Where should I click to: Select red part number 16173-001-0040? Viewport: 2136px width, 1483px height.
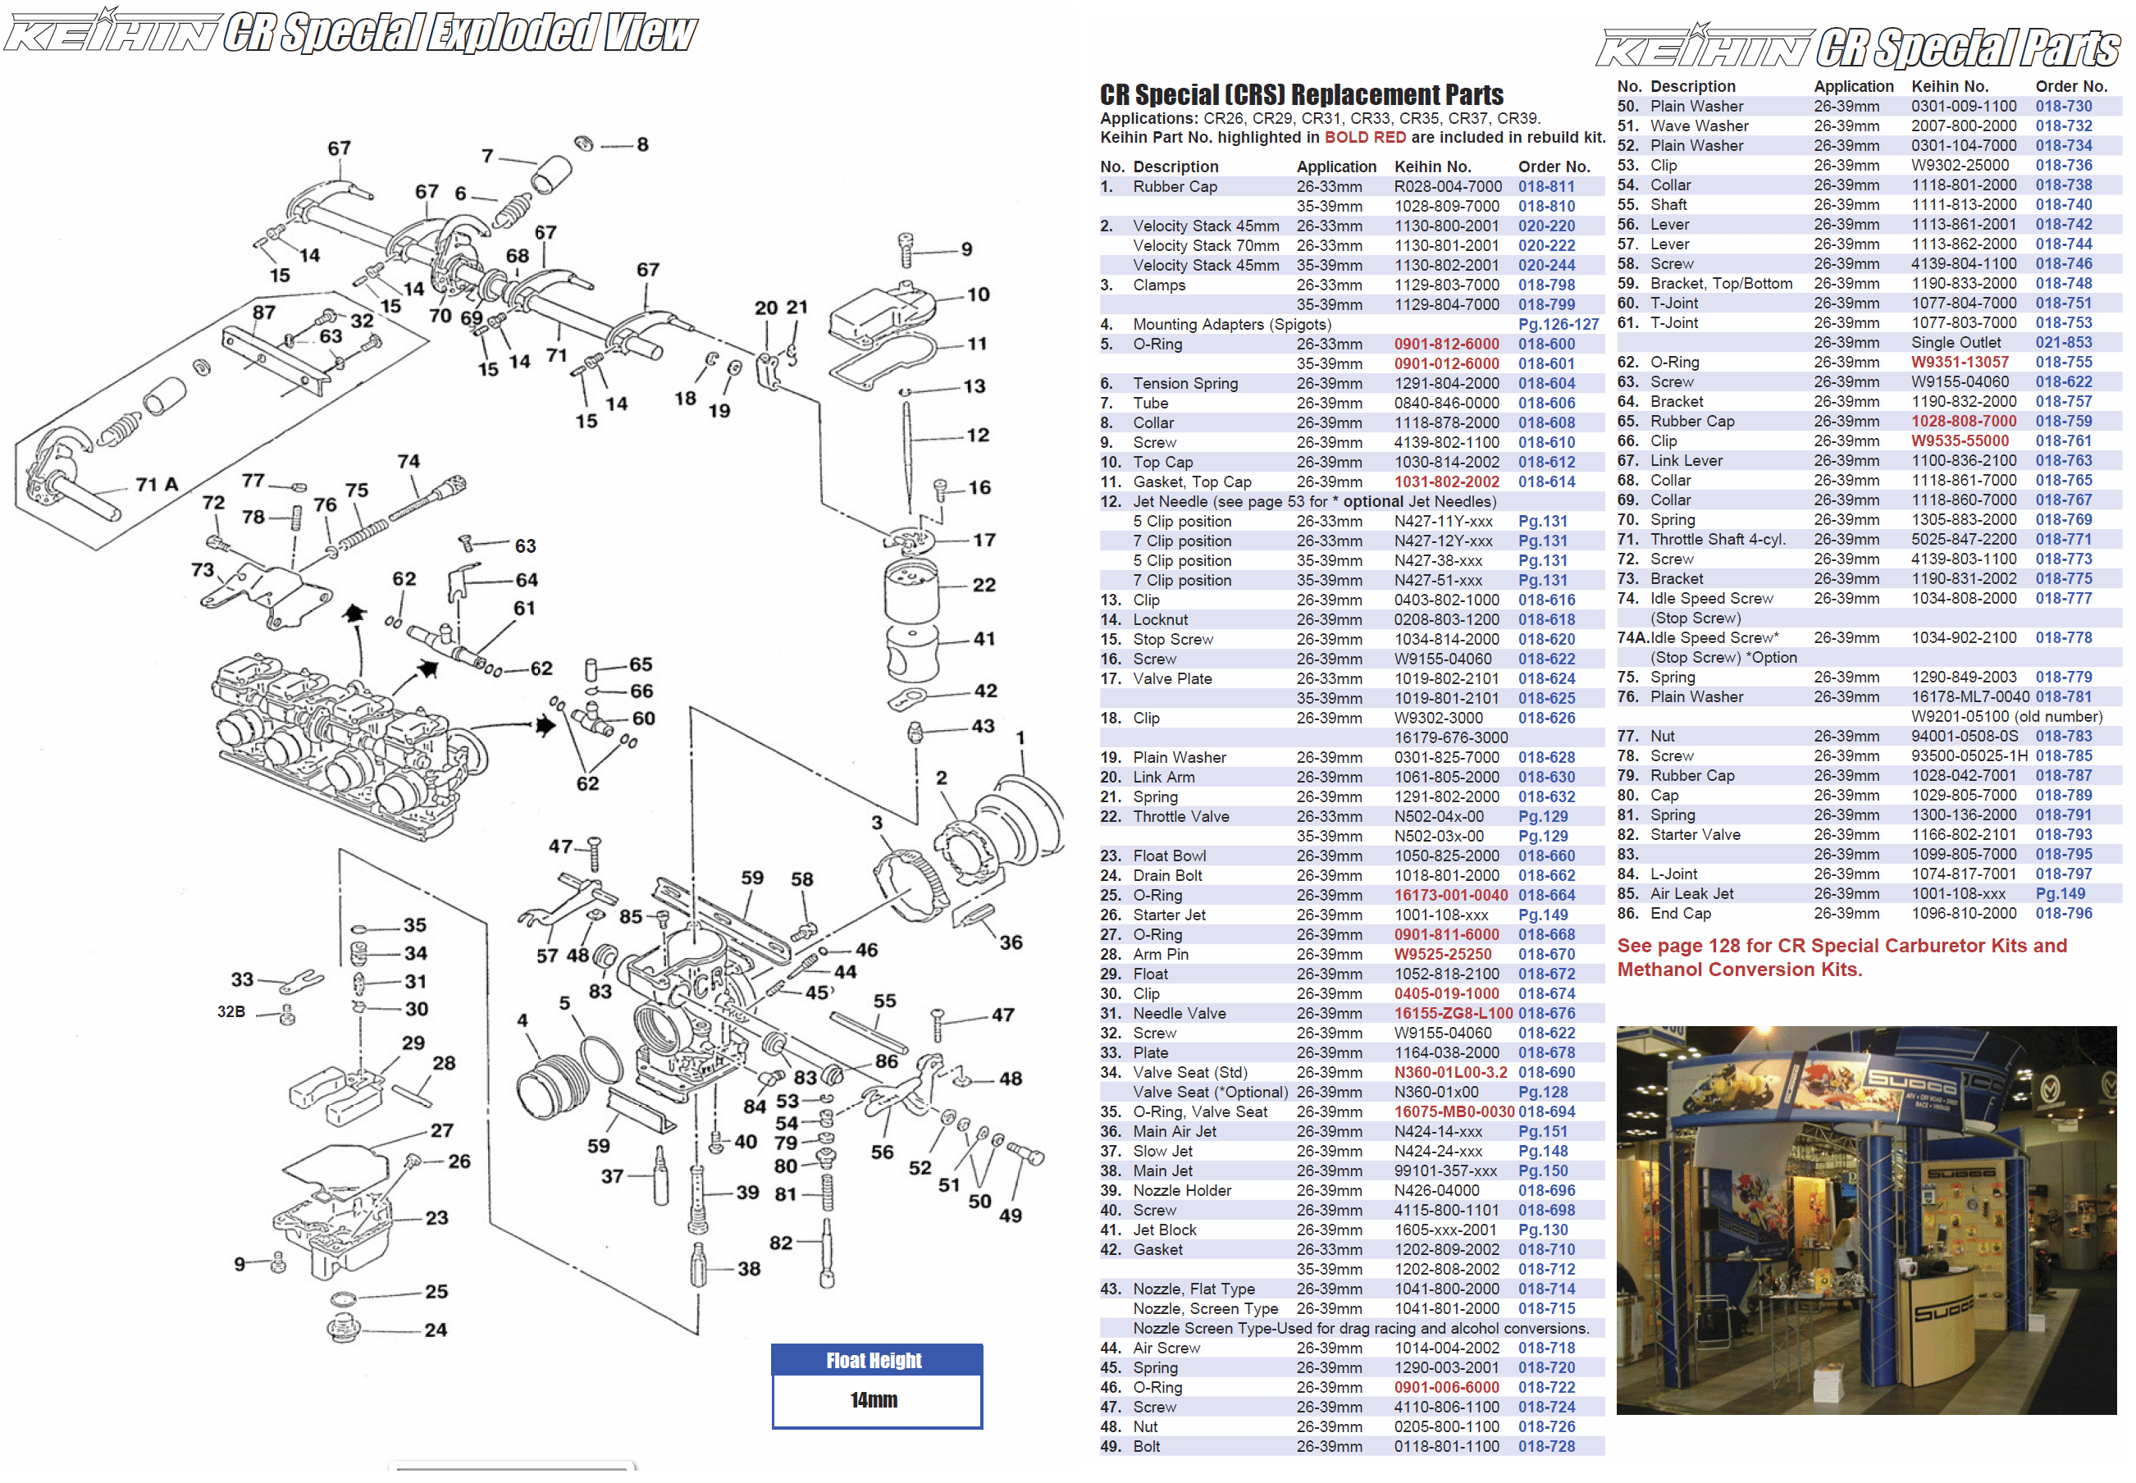1450,896
